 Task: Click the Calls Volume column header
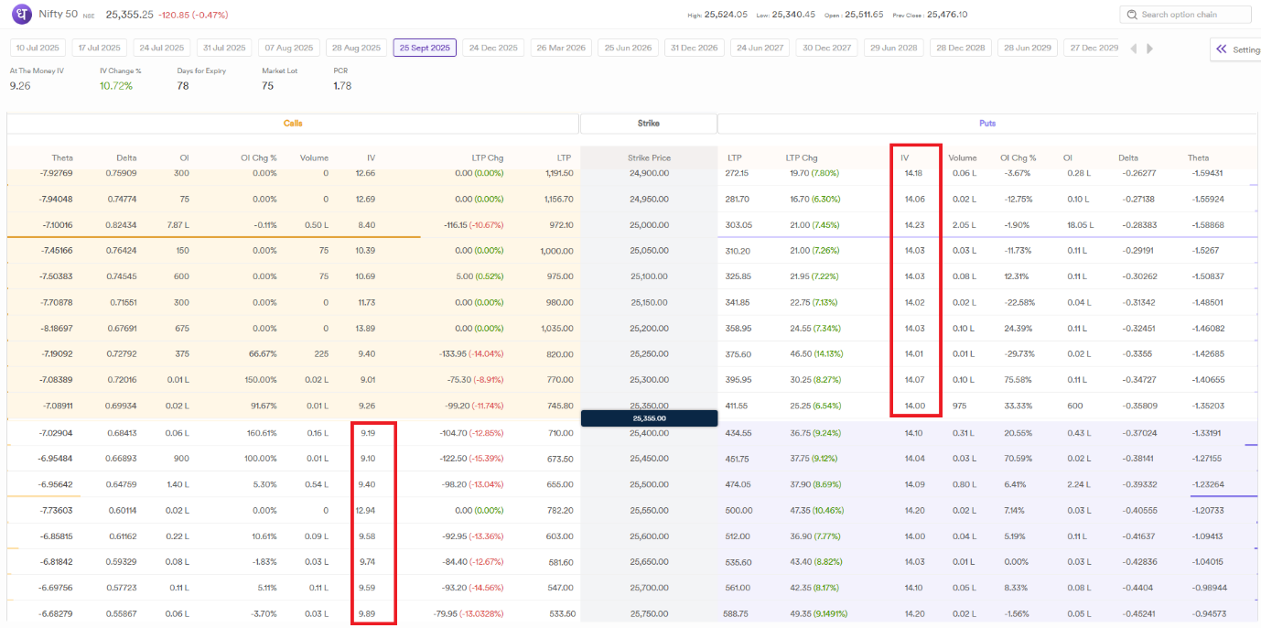[314, 158]
